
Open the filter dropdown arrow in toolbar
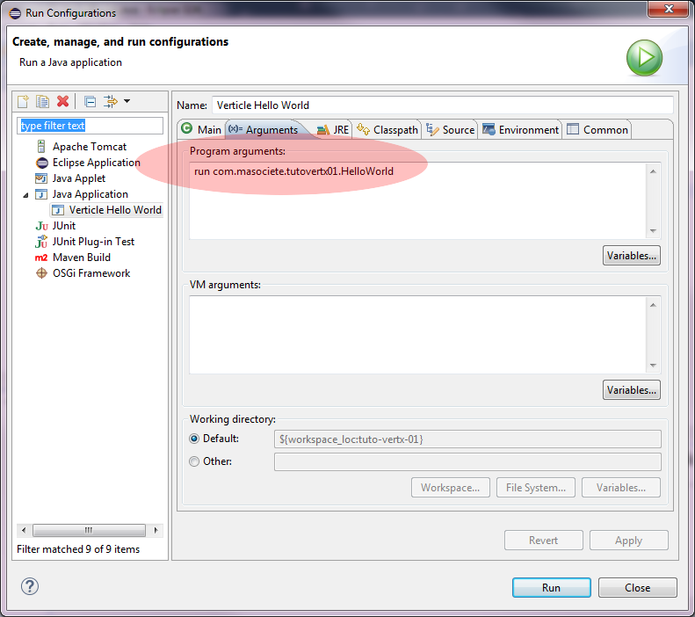(x=127, y=101)
